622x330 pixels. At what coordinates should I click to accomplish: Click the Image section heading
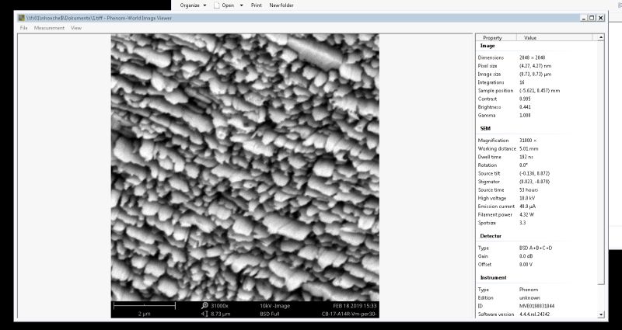(x=487, y=46)
